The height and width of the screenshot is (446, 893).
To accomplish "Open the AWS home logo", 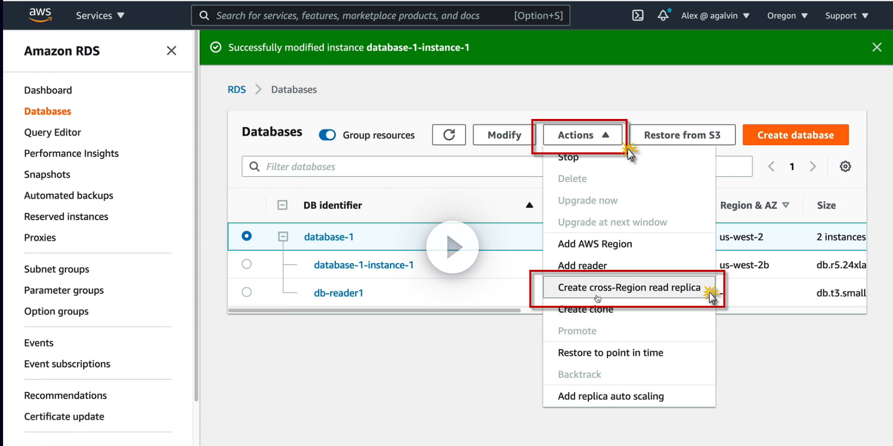I will point(40,15).
